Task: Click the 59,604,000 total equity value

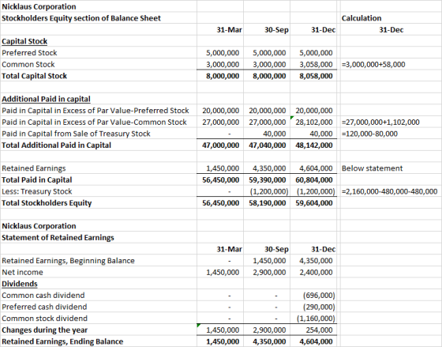Action: click(x=314, y=203)
